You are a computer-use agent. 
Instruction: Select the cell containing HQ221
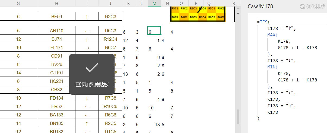click(x=56, y=81)
